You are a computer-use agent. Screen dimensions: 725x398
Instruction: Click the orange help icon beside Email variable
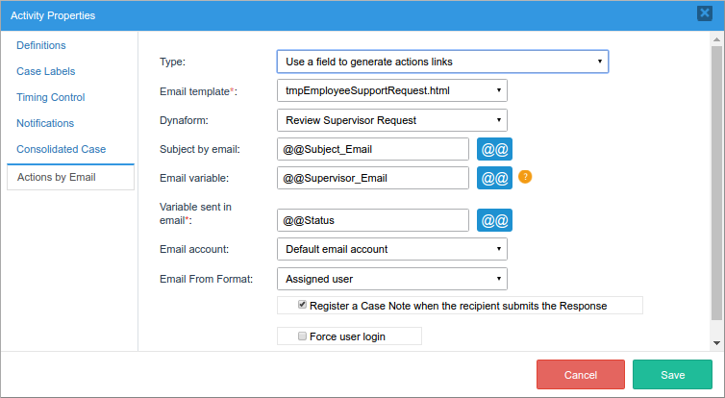click(525, 177)
